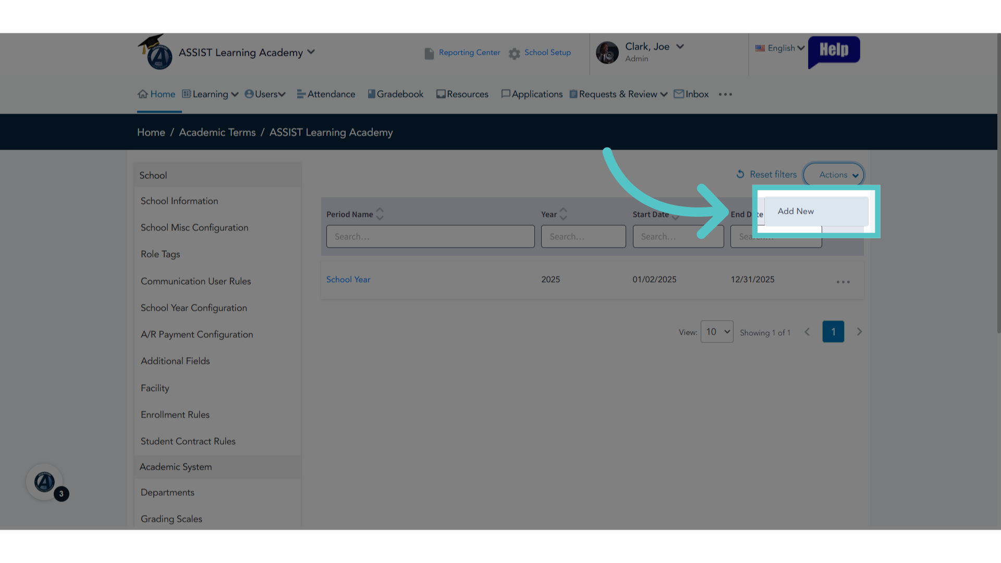Open the English language dropdown
Image resolution: width=1001 pixels, height=563 pixels.
pyautogui.click(x=780, y=48)
